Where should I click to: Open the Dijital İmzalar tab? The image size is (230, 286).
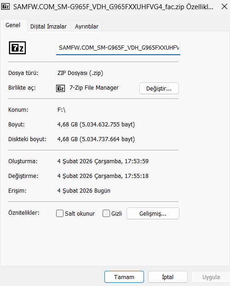(x=49, y=27)
